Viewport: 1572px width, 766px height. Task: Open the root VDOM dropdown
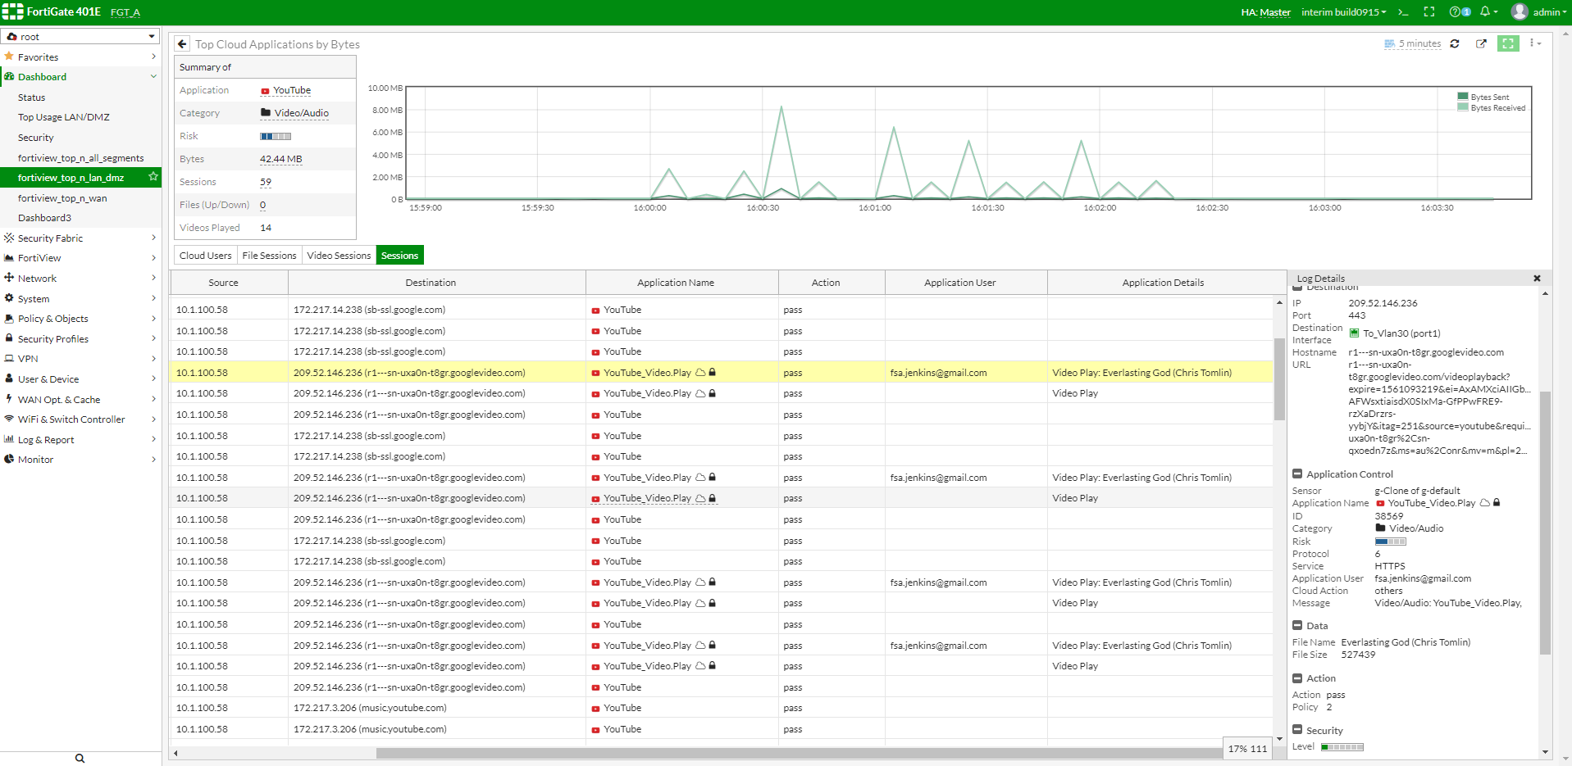(x=80, y=37)
